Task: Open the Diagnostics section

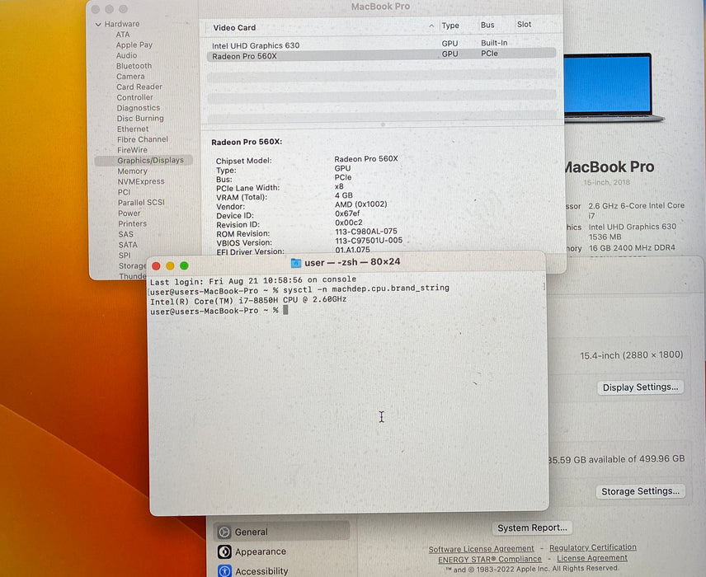Action: (x=139, y=108)
